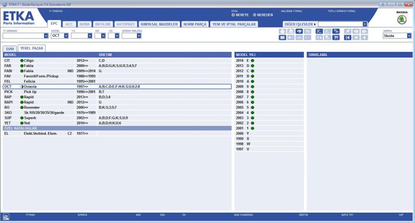Click the green dot next to model year 2014
Image resolution: width=415 pixels, height=223 pixels.
pos(253,61)
